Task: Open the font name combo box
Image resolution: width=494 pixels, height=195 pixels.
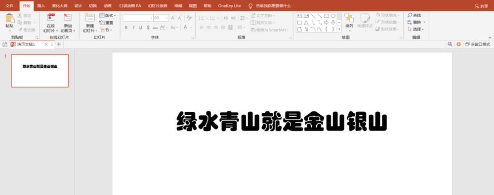Action: click(x=138, y=18)
